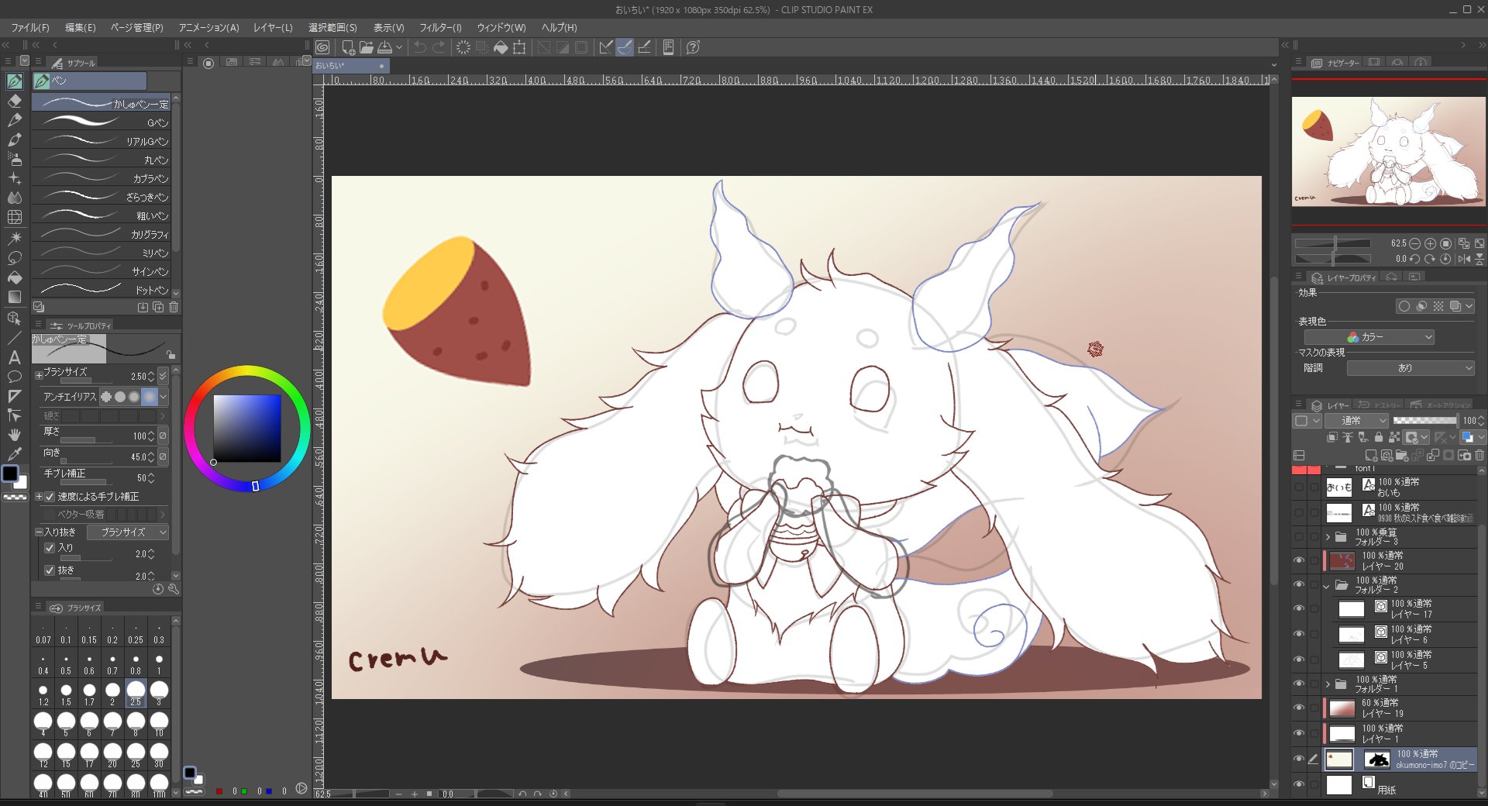The width and height of the screenshot is (1488, 806).
Task: Open CLIP STUDIO launcher icon
Action: pyautogui.click(x=322, y=47)
